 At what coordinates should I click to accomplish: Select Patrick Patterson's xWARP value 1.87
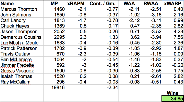[x=173, y=48]
